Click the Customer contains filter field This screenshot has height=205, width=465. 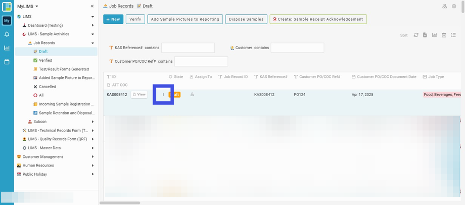point(297,48)
